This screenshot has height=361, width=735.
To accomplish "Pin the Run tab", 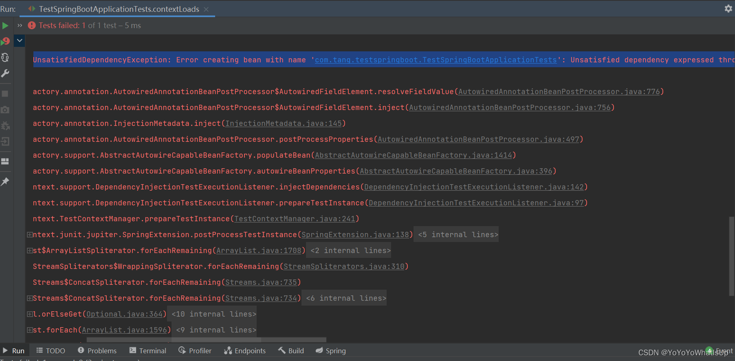I will click(5, 182).
